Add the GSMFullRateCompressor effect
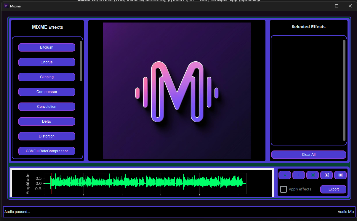 coord(47,151)
